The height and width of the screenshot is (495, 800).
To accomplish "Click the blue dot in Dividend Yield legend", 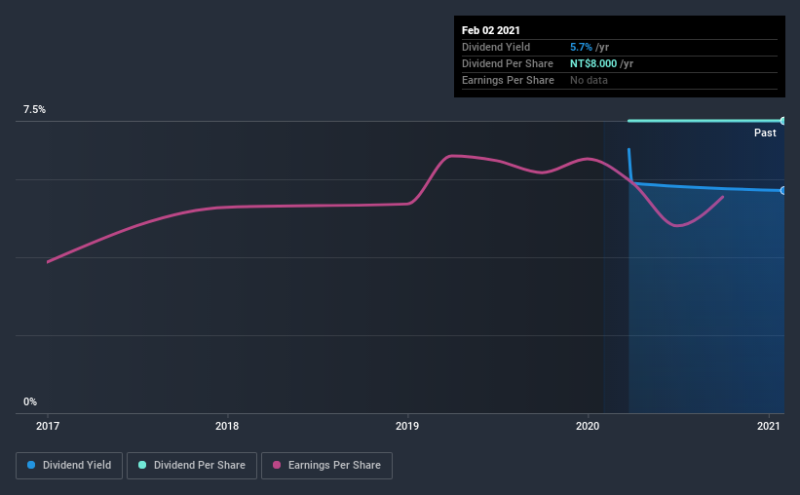I will (31, 466).
